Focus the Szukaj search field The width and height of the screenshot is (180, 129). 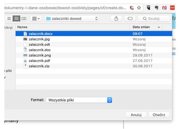coord(154,18)
